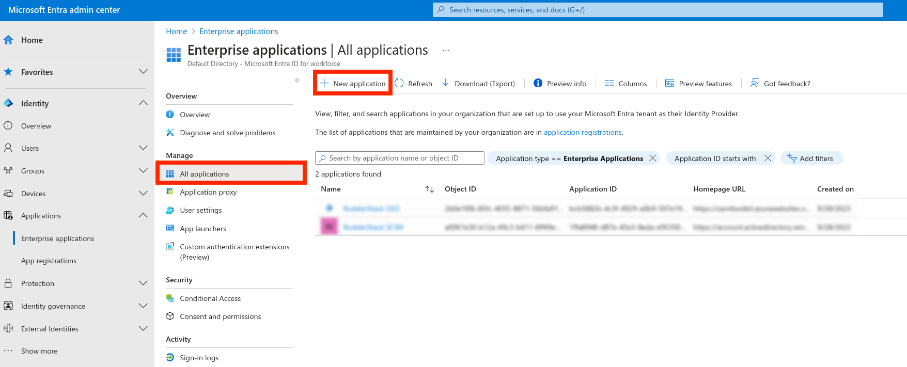The width and height of the screenshot is (907, 367).
Task: Focus the search by application name field
Action: pos(400,158)
